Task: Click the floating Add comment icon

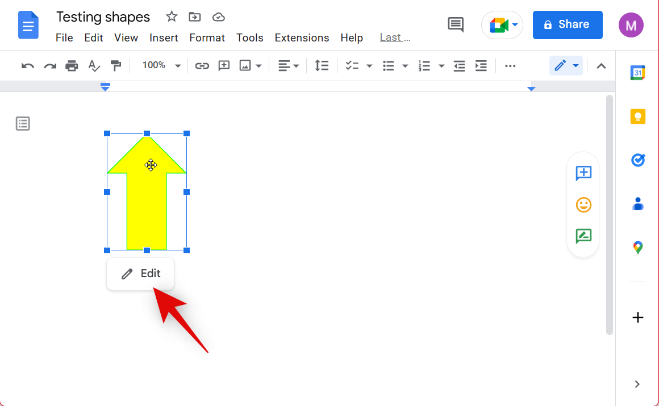Action: coord(583,173)
